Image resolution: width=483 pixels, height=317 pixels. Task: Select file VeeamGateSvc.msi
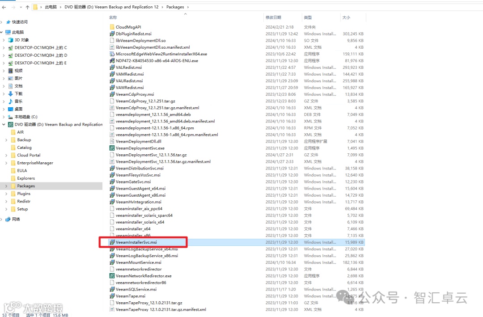[x=133, y=182]
